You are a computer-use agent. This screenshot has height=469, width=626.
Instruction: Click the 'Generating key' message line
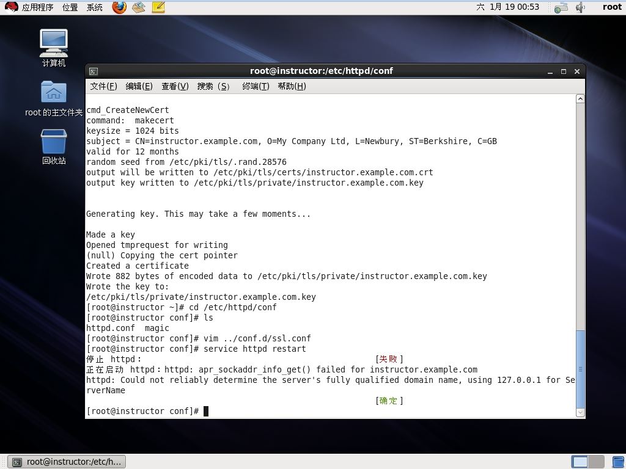click(x=199, y=214)
